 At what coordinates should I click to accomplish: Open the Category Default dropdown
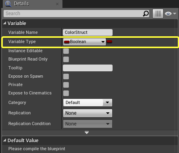(x=88, y=102)
